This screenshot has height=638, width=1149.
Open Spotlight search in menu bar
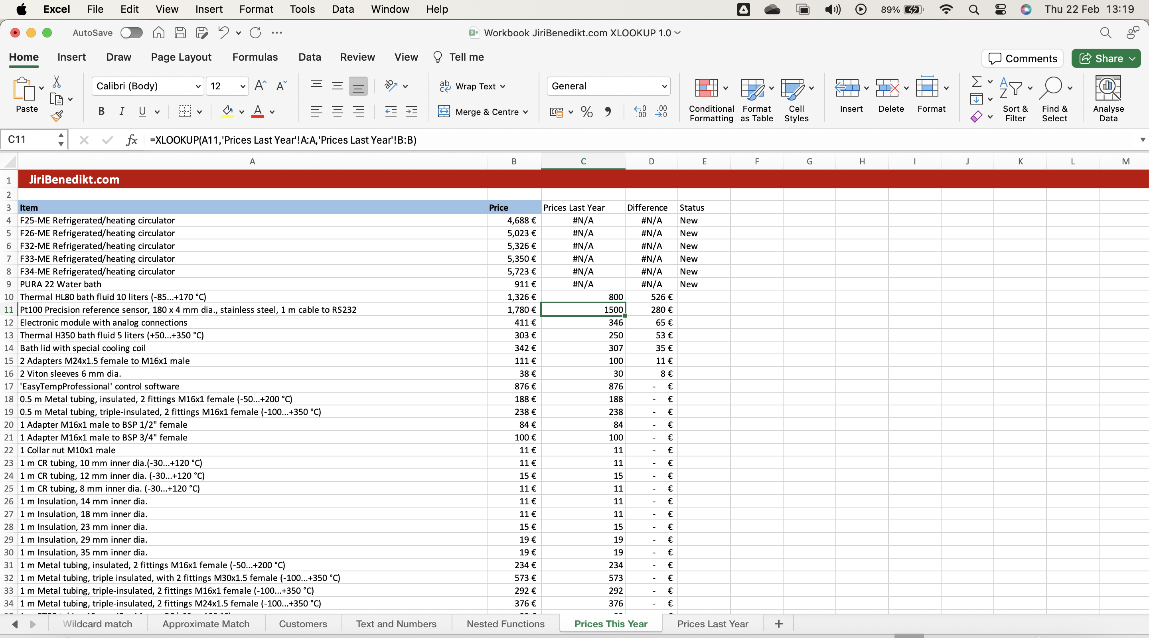974,9
